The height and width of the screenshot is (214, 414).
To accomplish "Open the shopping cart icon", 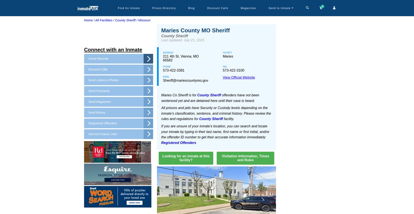I will tap(321, 8).
